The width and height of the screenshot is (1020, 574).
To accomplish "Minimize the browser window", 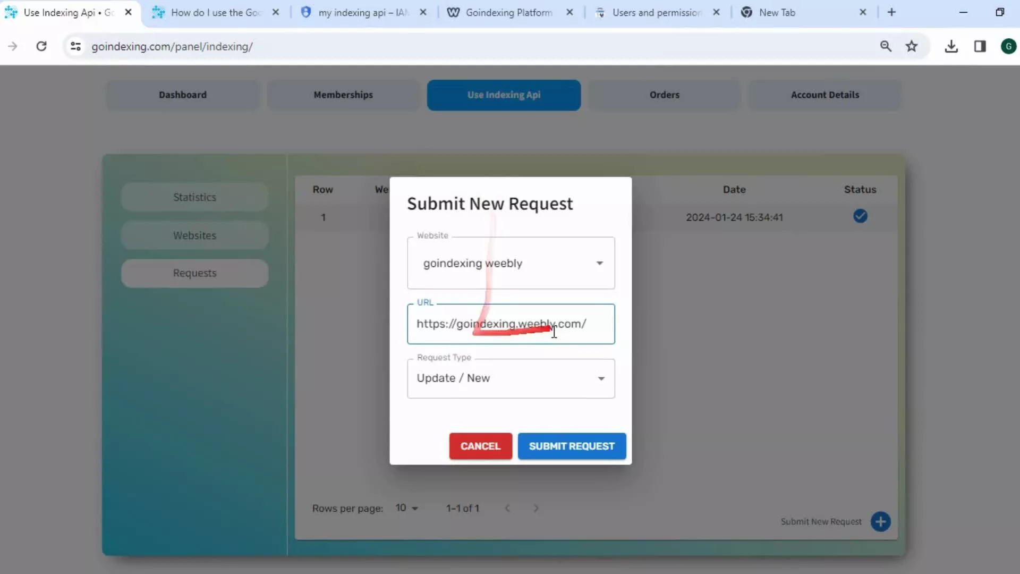I will pyautogui.click(x=963, y=12).
